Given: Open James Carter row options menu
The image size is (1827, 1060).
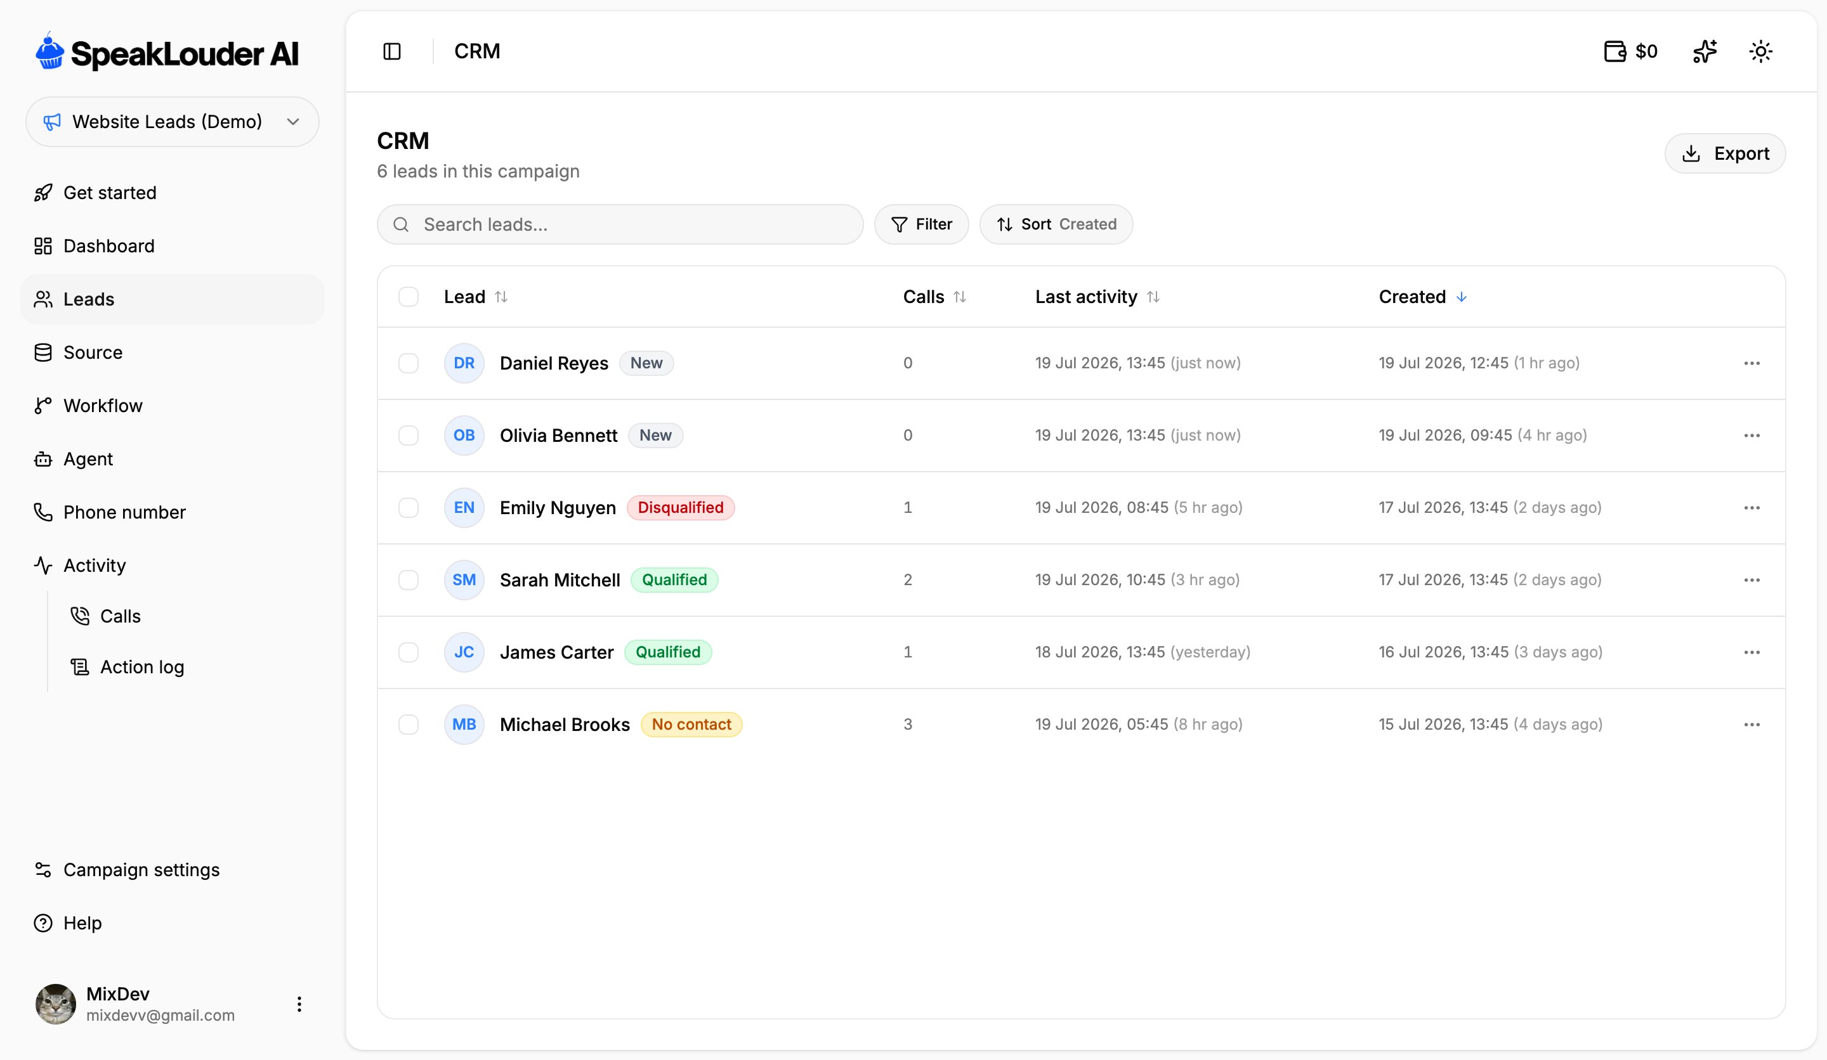Looking at the screenshot, I should point(1752,652).
